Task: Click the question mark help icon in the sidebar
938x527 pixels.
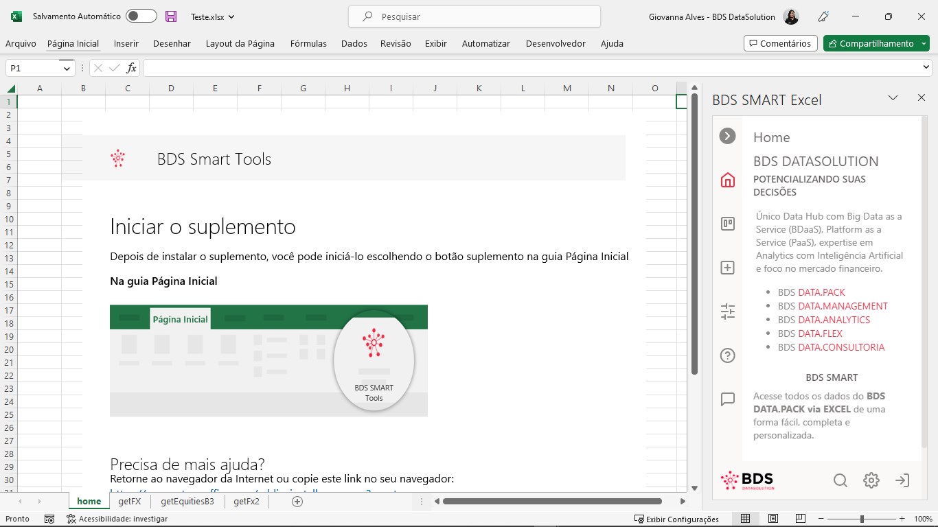Action: tap(727, 355)
